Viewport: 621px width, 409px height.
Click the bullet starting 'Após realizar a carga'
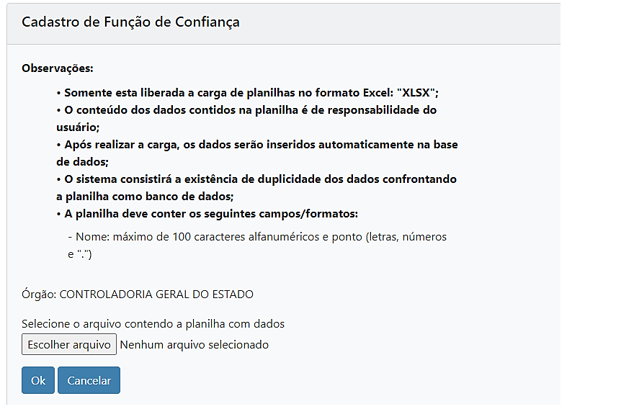tap(257, 144)
